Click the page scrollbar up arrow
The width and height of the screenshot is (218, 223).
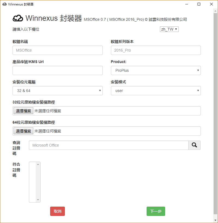point(216,11)
